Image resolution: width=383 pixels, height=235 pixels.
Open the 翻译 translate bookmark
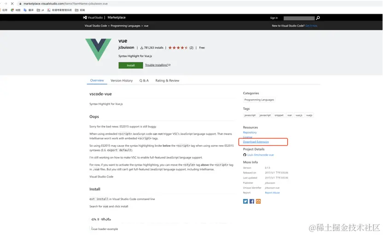pyautogui.click(x=29, y=10)
